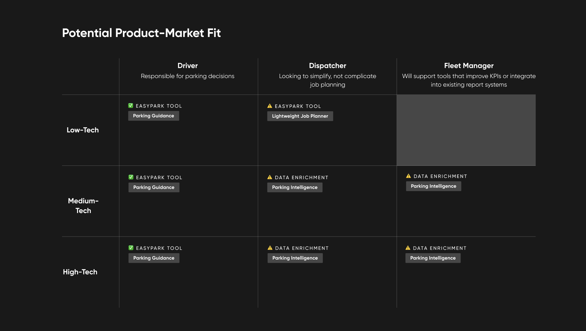The image size is (586, 331).
Task: Click the green checkmark in High-Tech Driver cell
Action: pyautogui.click(x=131, y=248)
